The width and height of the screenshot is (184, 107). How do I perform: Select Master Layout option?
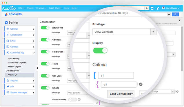15,67
